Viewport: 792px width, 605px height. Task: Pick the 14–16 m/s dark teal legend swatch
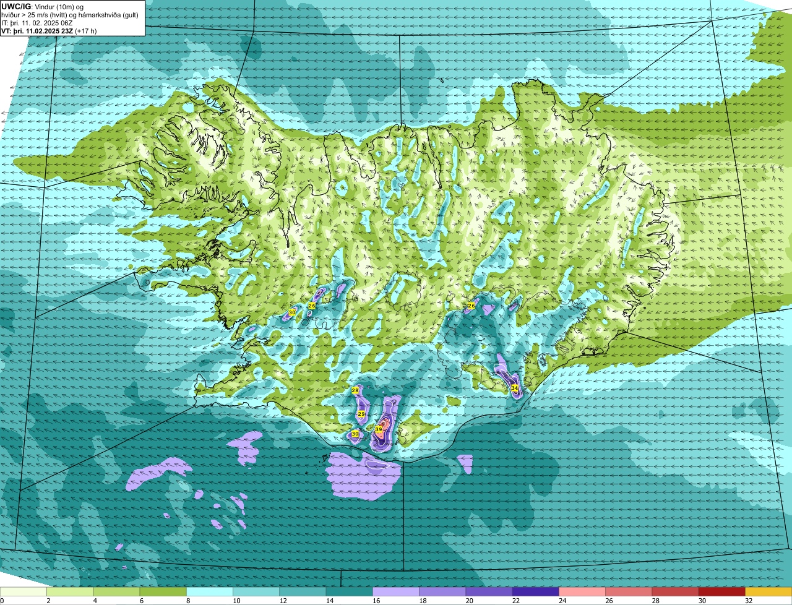tap(349, 592)
